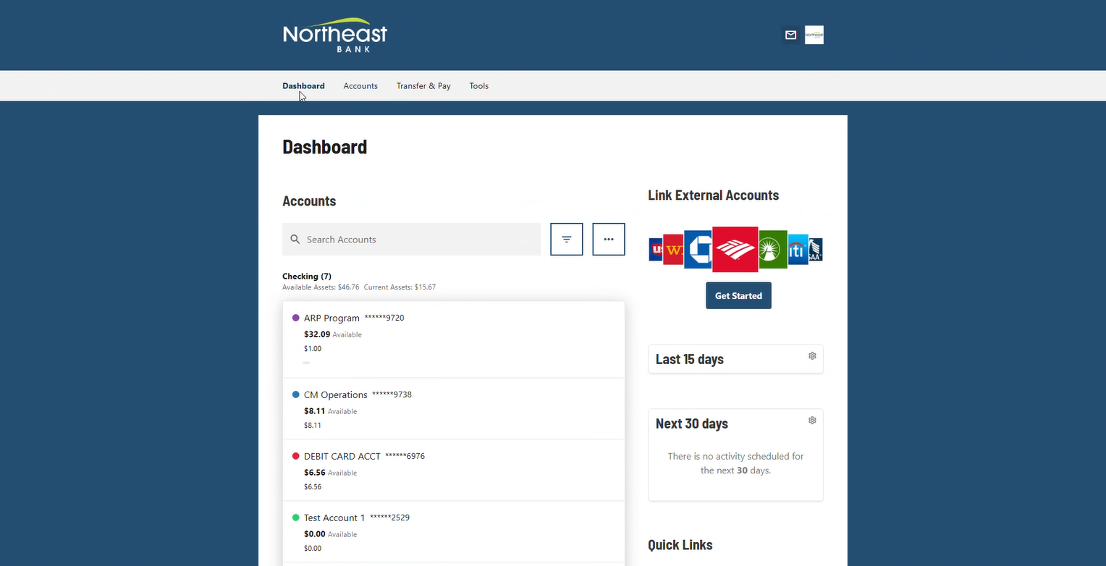
Task: Open the CM Operations account
Action: (x=453, y=409)
